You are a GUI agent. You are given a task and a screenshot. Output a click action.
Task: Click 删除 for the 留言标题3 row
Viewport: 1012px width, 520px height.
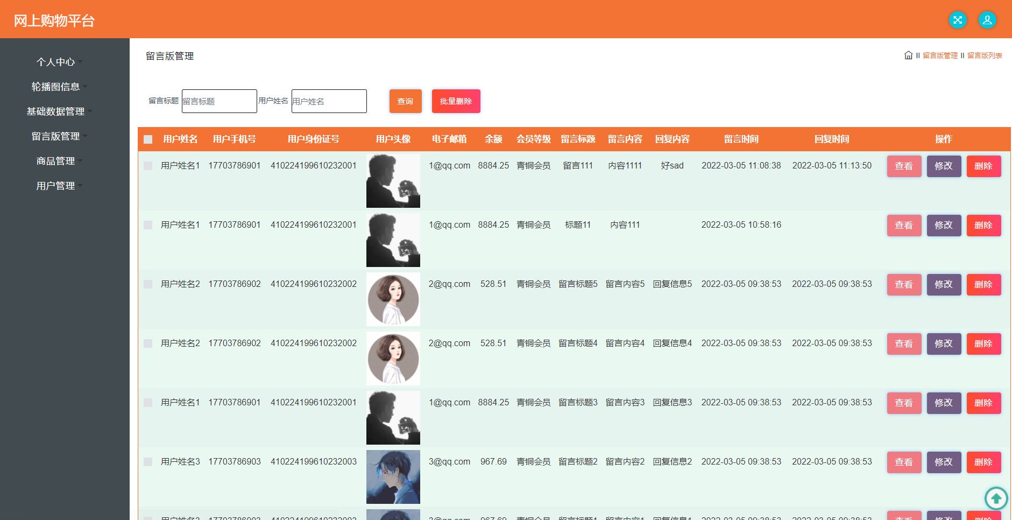pos(983,403)
